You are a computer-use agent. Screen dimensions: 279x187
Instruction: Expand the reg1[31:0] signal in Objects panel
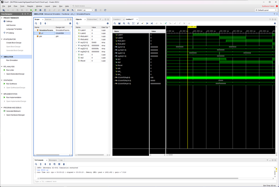76,43
